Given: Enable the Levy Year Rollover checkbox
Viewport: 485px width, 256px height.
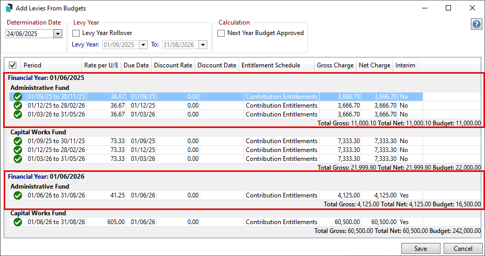Looking at the screenshot, I should click(x=76, y=33).
